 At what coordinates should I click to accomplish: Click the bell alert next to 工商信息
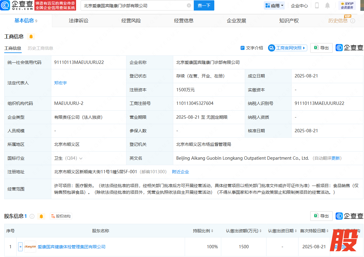(31, 36)
